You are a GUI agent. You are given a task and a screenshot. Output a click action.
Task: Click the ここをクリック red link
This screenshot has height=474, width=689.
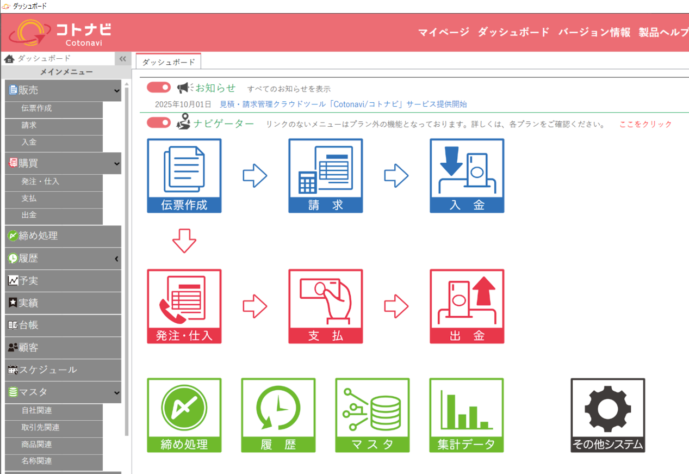coord(645,124)
